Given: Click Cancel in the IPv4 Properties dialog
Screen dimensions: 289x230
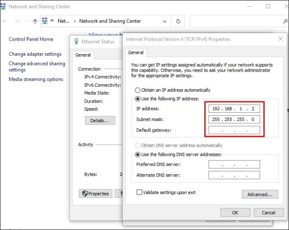Looking at the screenshot, I should point(268,213).
